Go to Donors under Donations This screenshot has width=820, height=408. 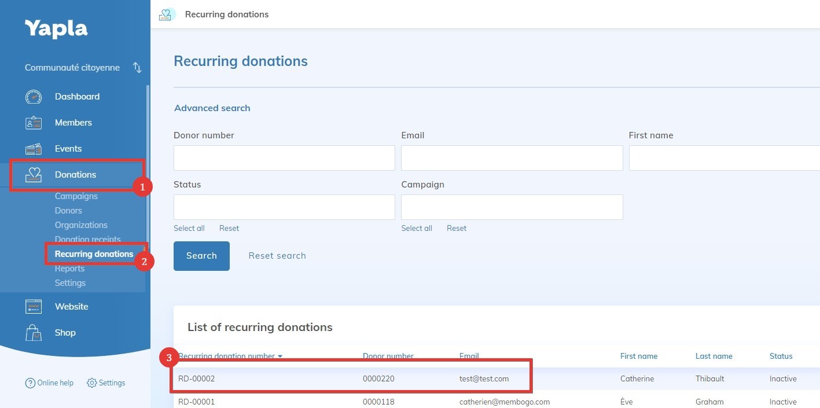coord(68,211)
